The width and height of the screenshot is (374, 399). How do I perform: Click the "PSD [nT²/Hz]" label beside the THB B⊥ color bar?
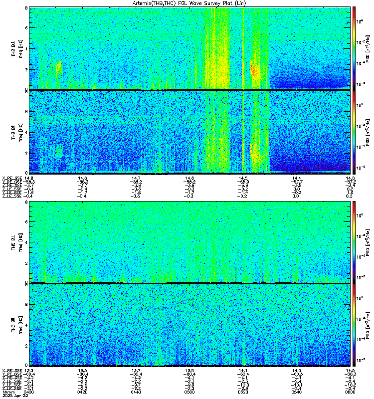(368, 48)
